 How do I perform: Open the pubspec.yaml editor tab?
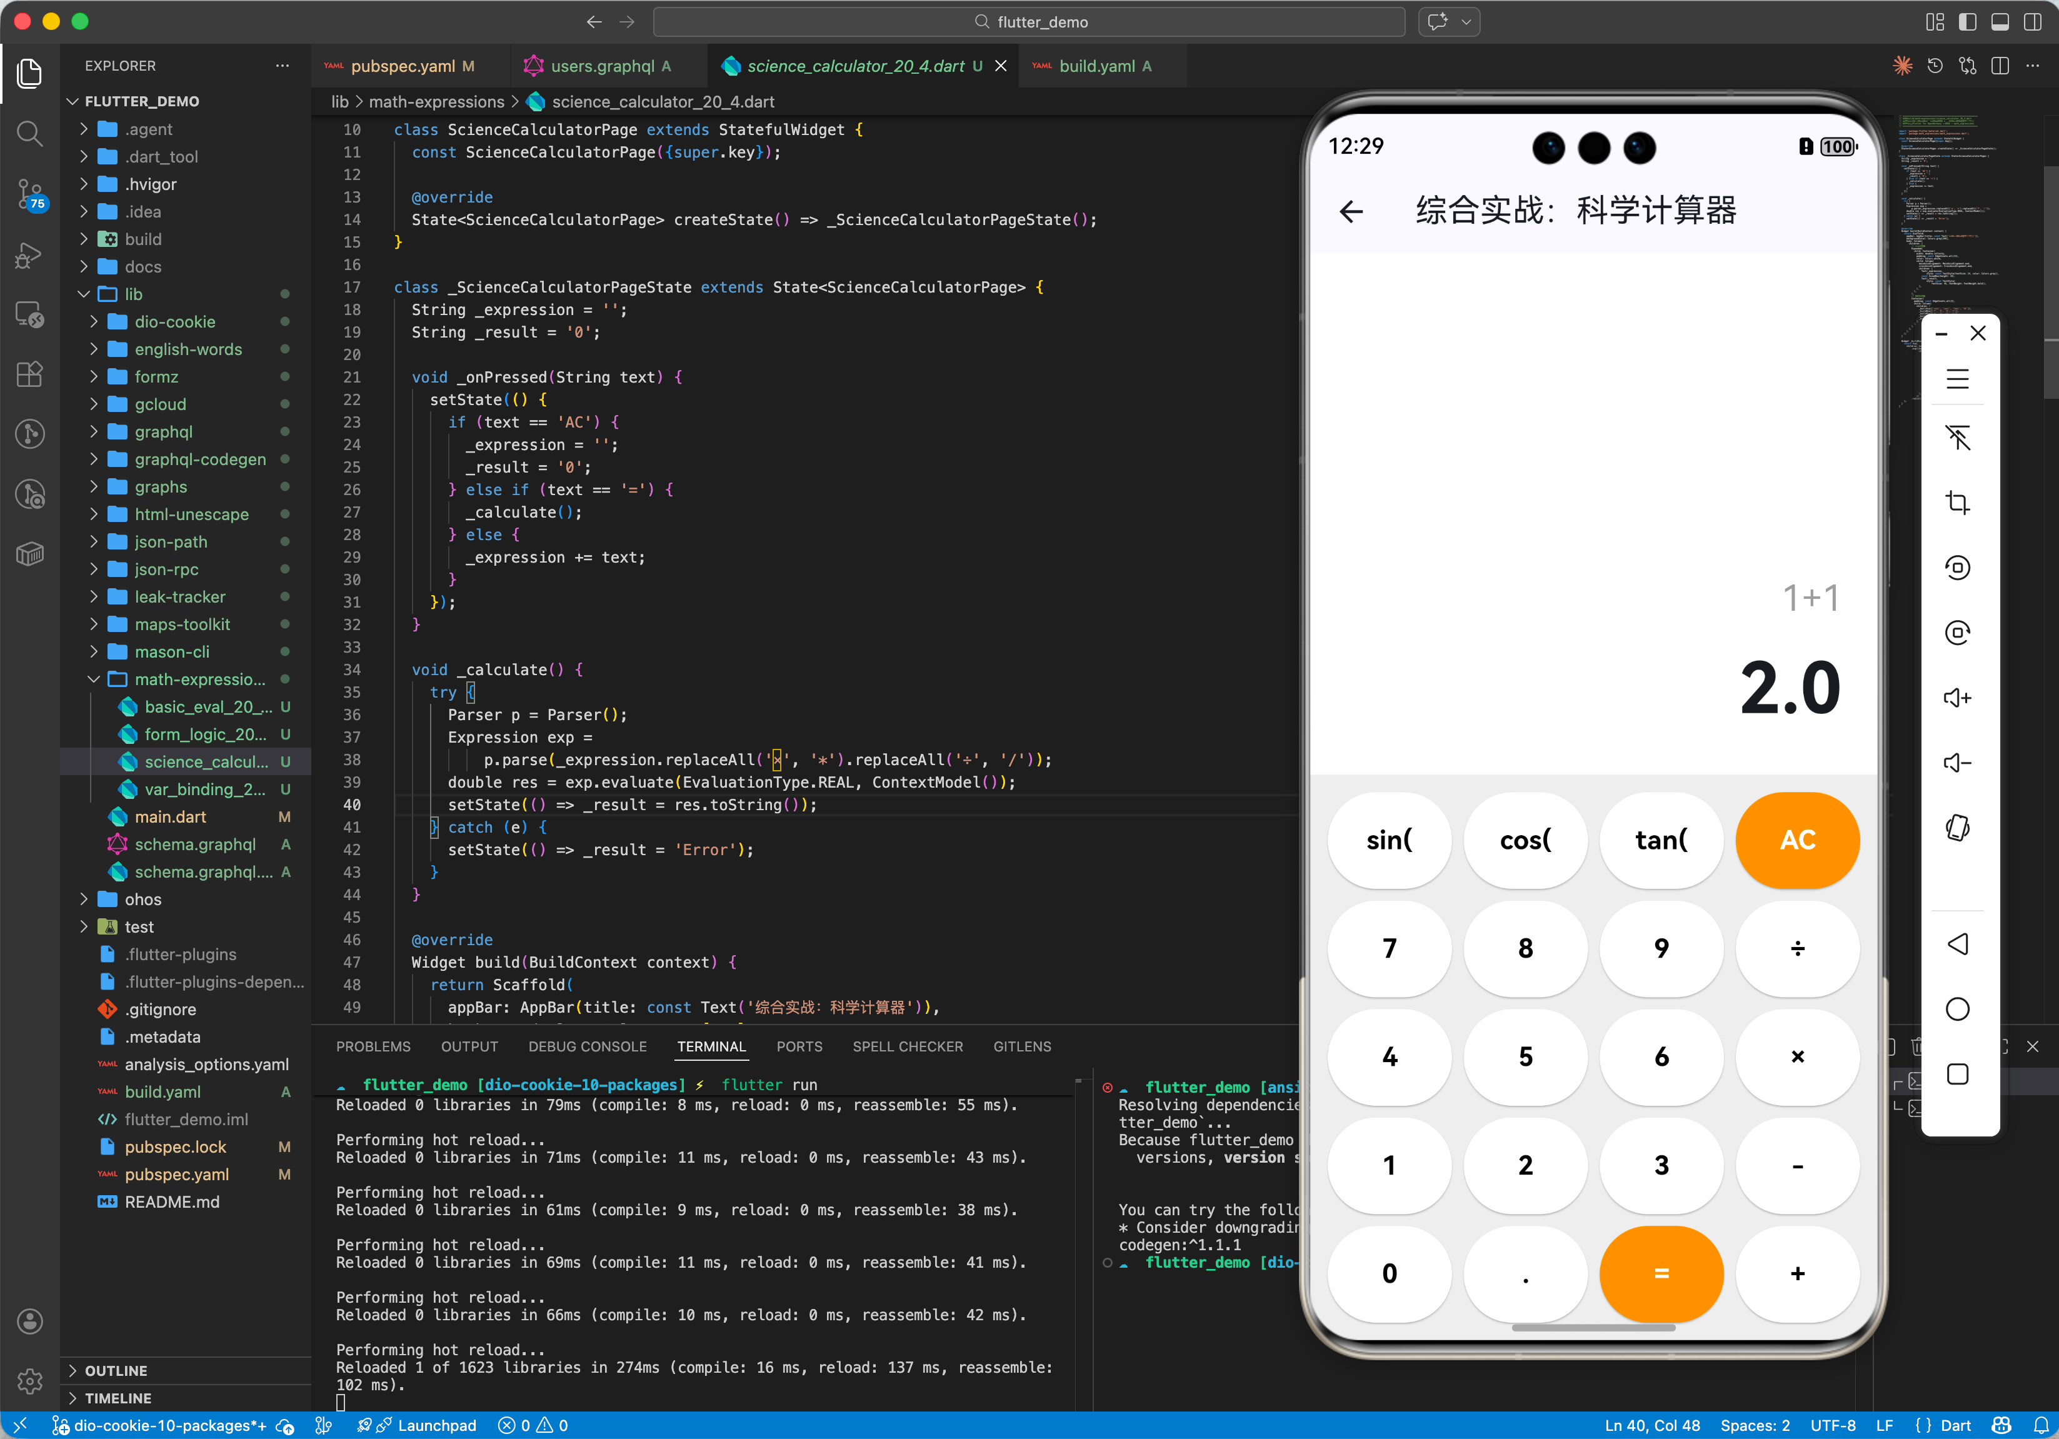coord(403,66)
